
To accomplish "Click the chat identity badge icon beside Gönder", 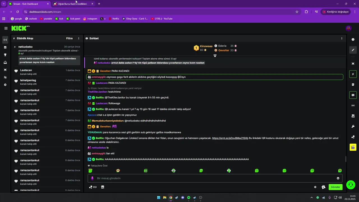I will point(323,187).
